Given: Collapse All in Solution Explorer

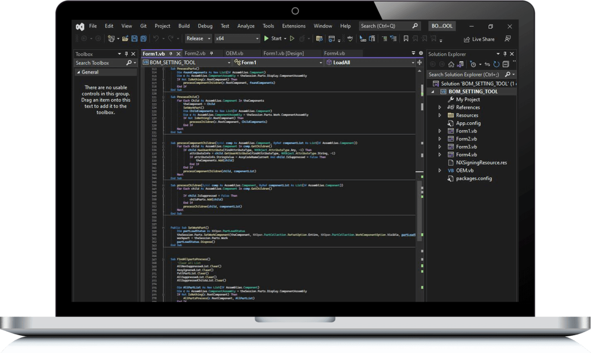Looking at the screenshot, I should pos(506,65).
